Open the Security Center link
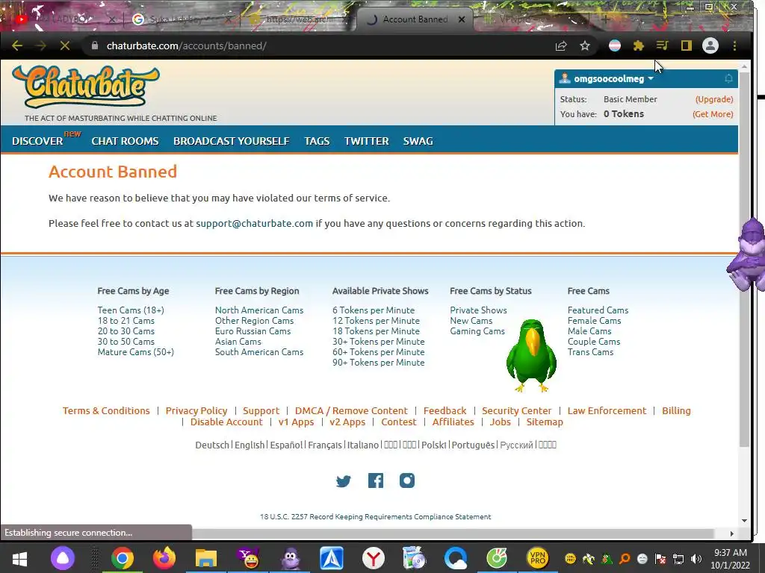Screen dimensions: 765x573 [x=517, y=411]
